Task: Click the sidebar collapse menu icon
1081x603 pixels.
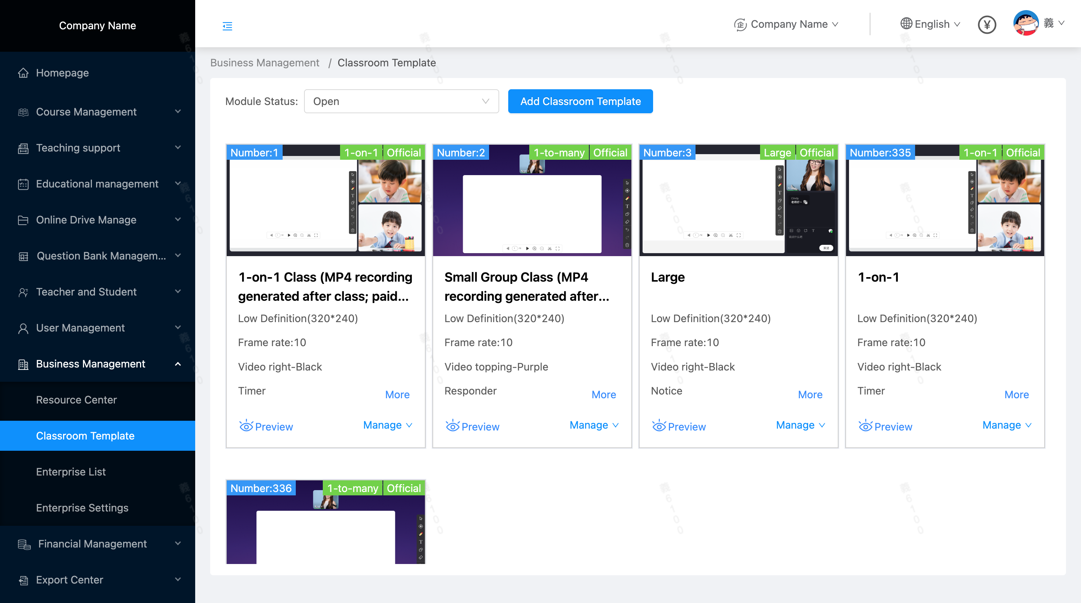Action: tap(227, 26)
